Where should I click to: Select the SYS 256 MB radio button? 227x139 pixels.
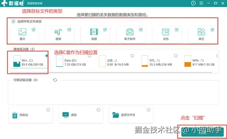(176, 56)
